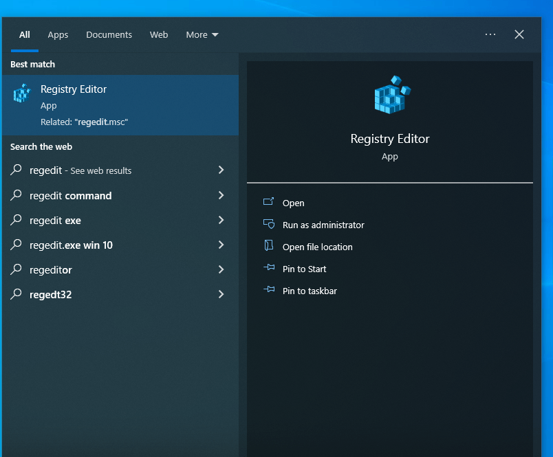Expand the regedit web results arrow
The image size is (553, 457).
(x=221, y=170)
